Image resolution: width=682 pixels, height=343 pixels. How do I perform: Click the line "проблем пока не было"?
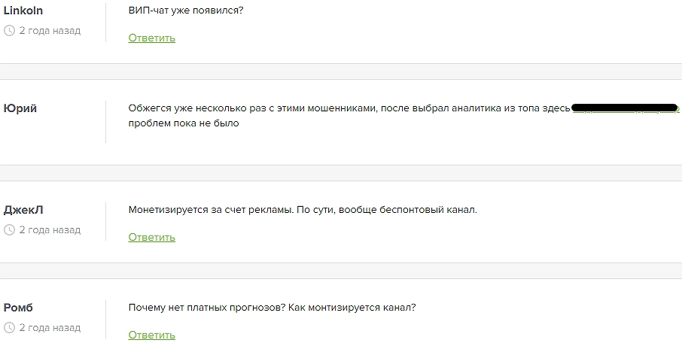tap(184, 123)
